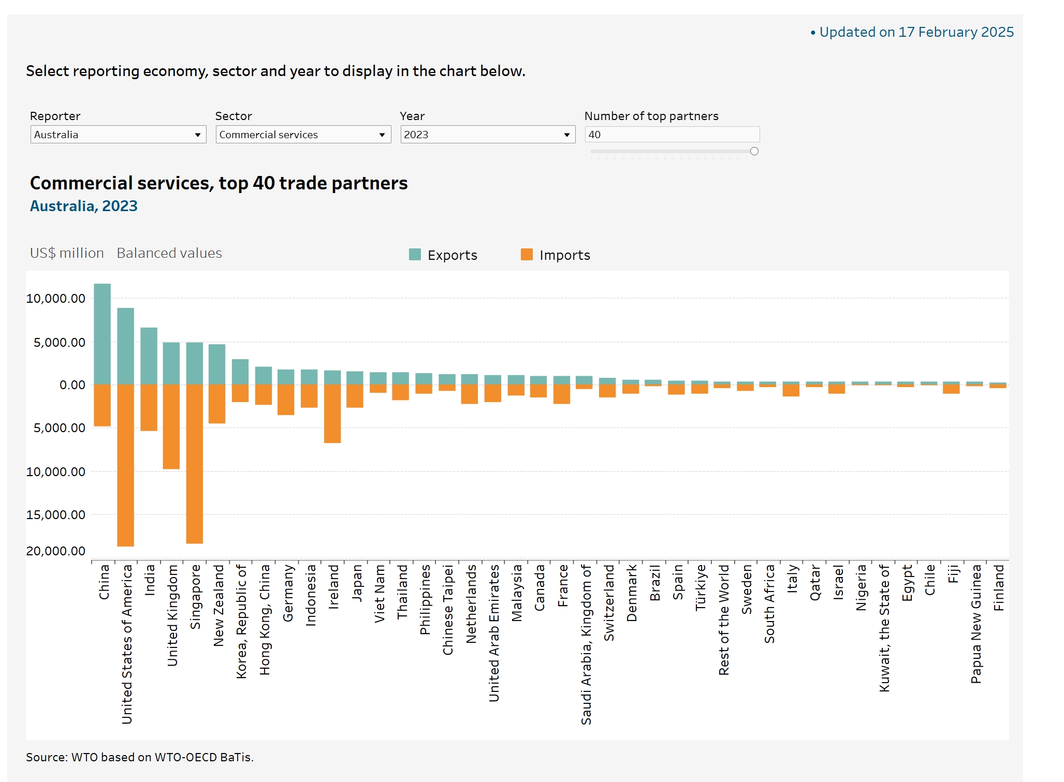The image size is (1064, 782).
Task: Click United Kingdom's orange imports bar
Action: pyautogui.click(x=171, y=426)
